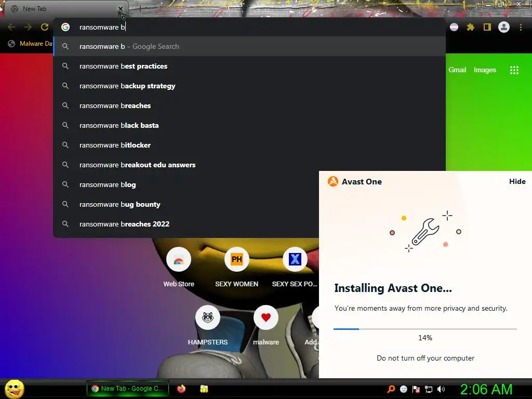
Task: Choose 'ransomware blog' suggestion
Action: (186, 184)
